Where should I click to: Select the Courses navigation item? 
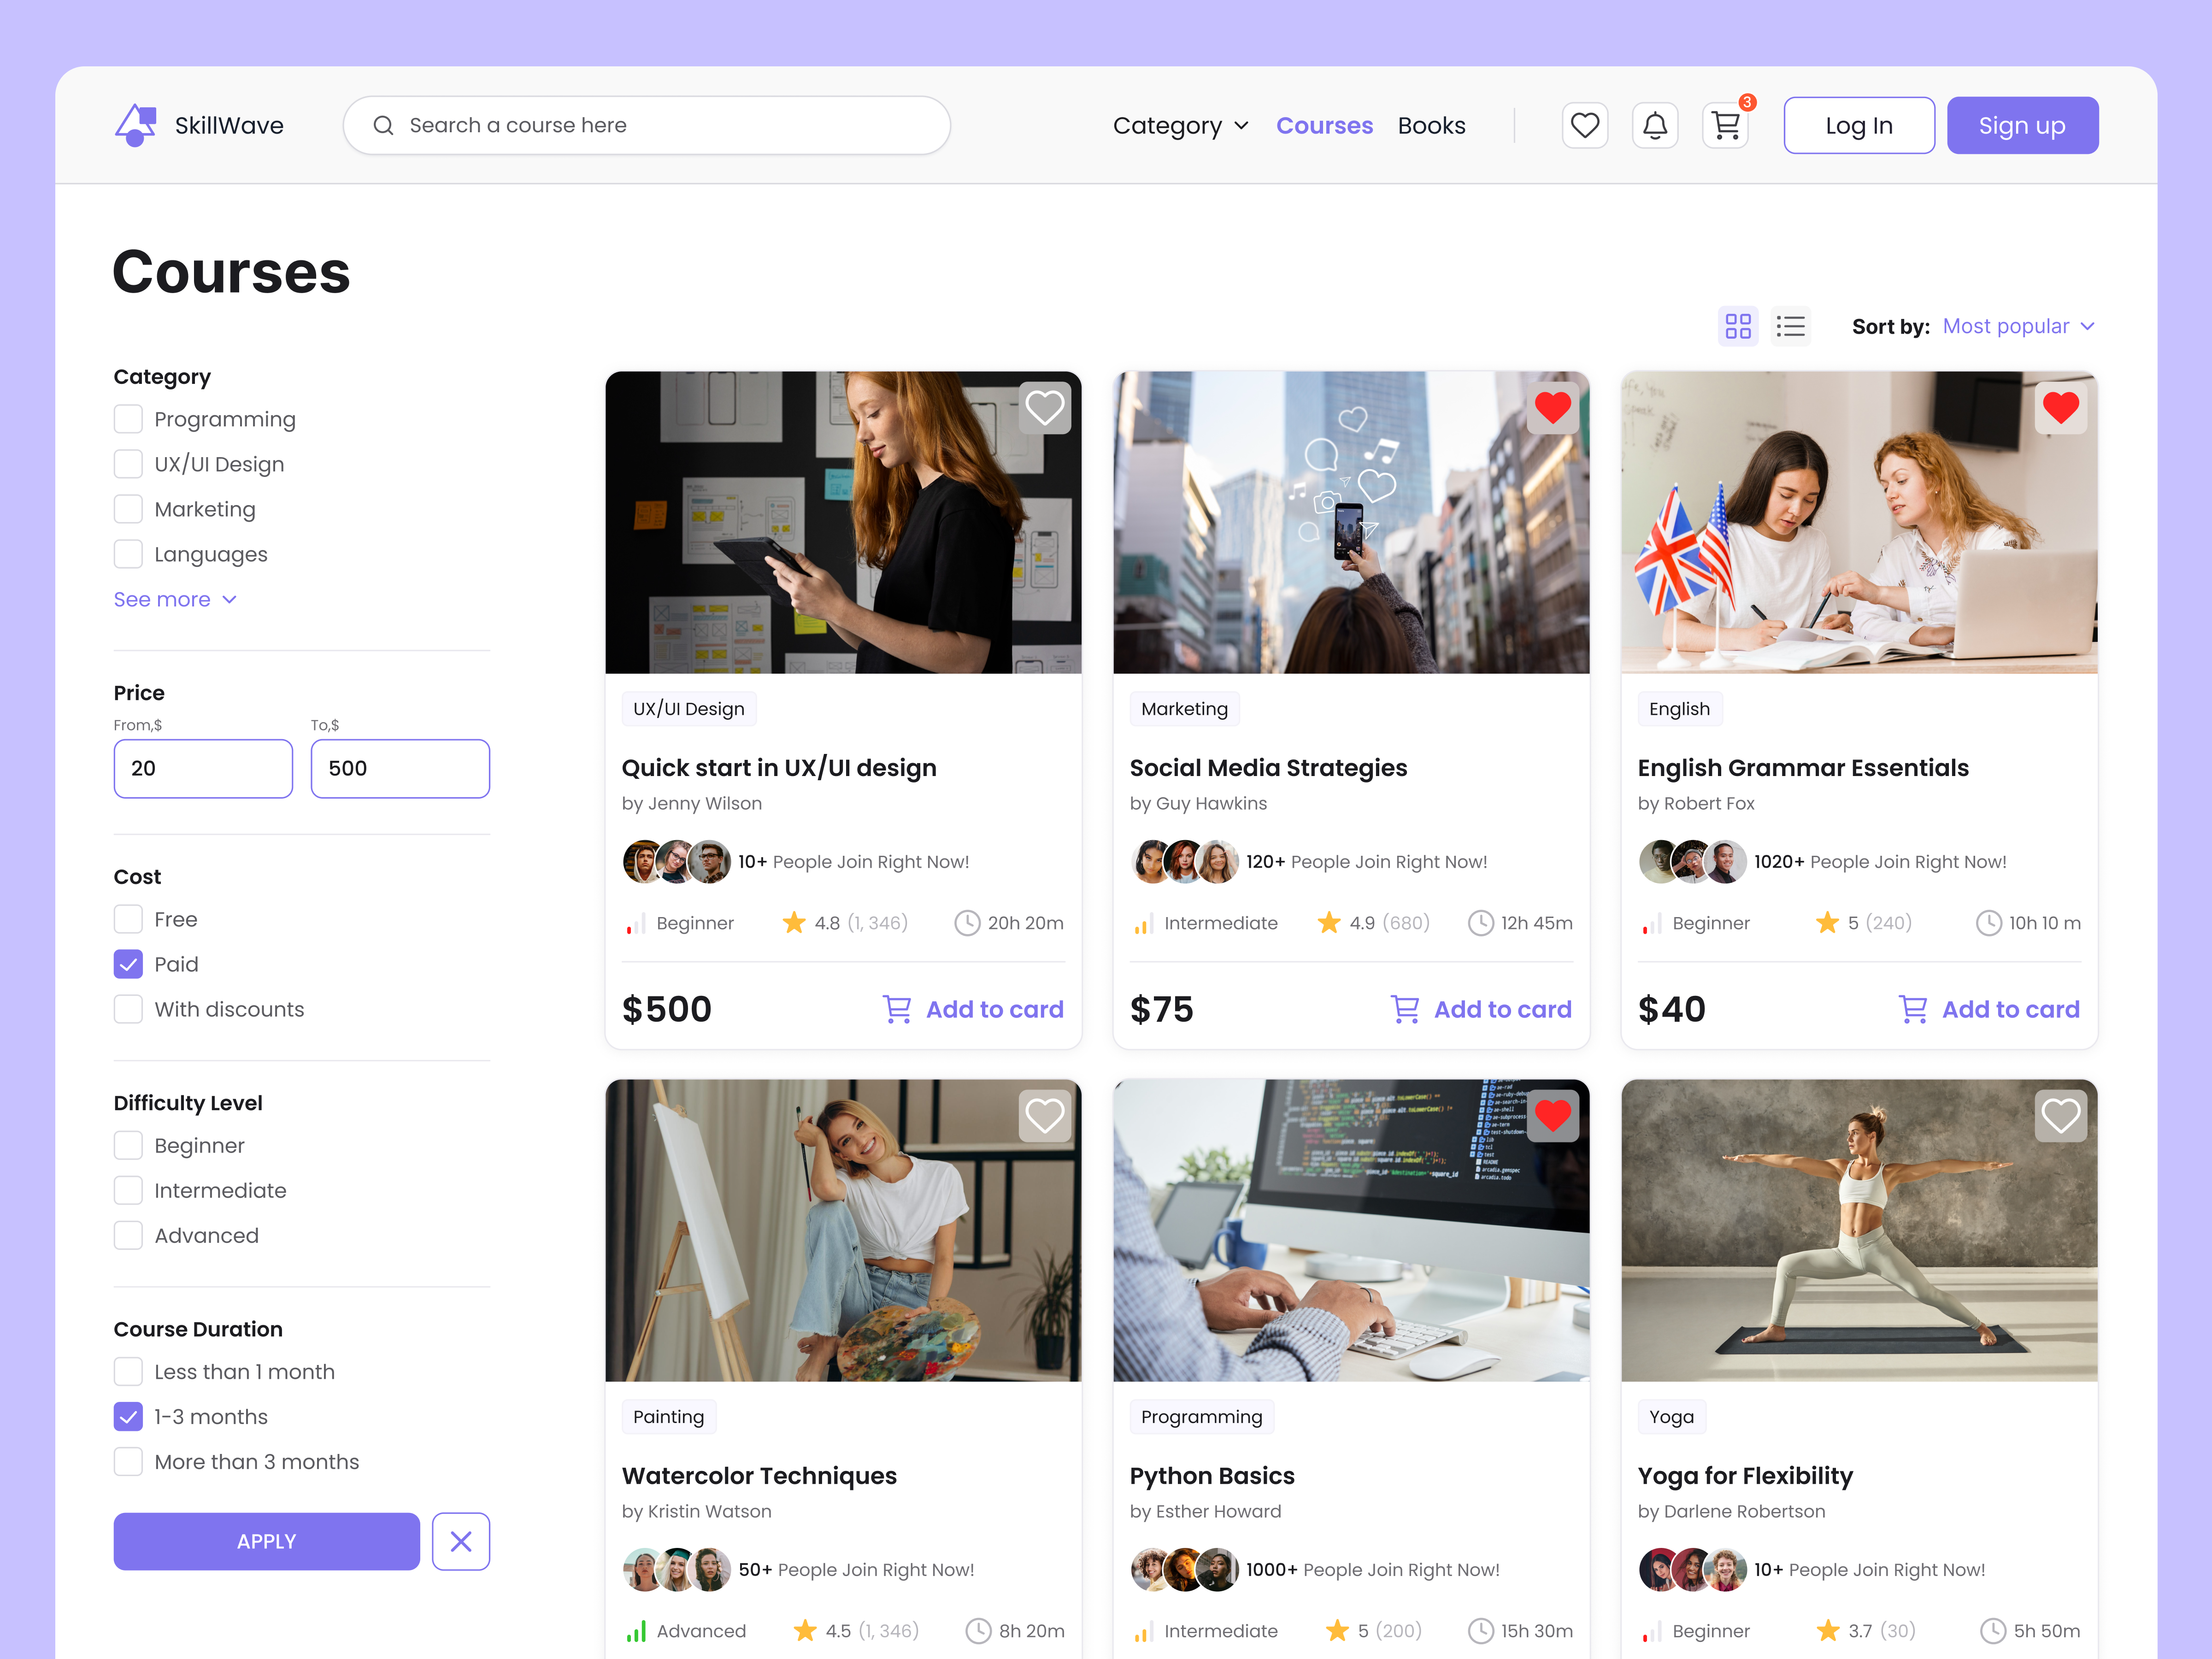tap(1324, 125)
